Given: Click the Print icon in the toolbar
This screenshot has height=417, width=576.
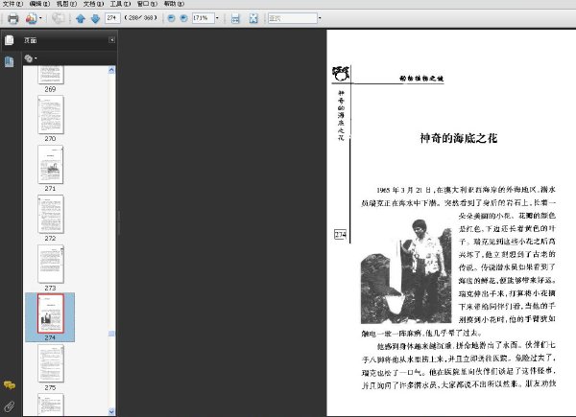Looking at the screenshot, I should click(12, 18).
